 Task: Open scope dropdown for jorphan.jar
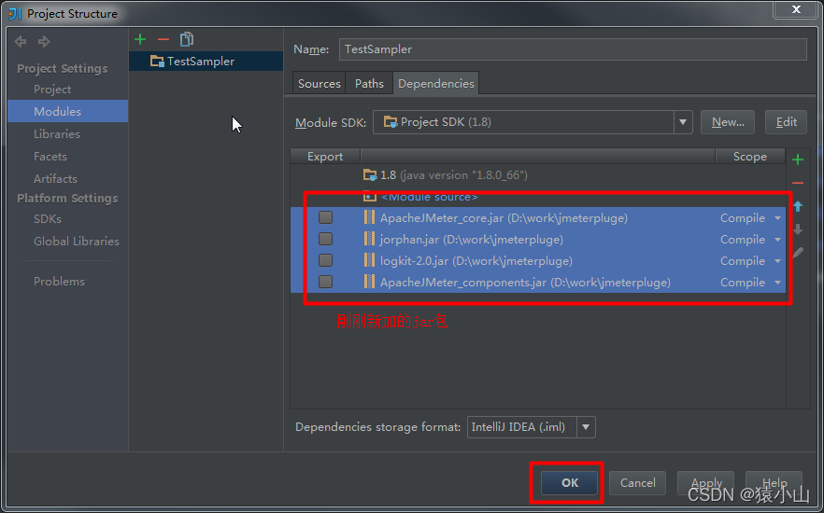[777, 239]
